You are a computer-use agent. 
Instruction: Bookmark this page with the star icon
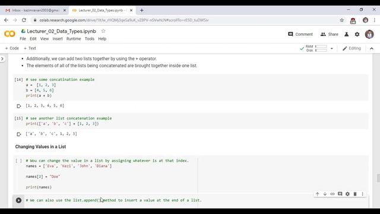click(342, 20)
